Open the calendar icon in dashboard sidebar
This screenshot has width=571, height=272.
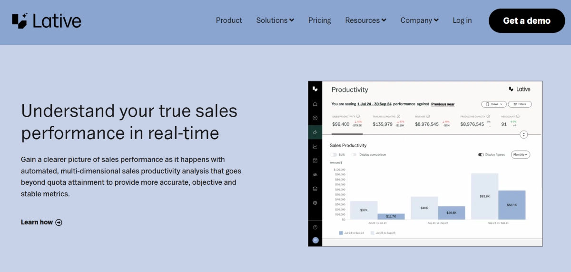tap(315, 161)
